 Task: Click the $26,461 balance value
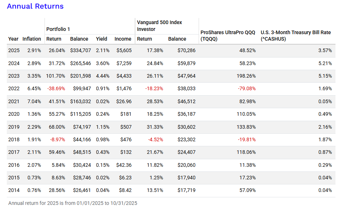point(82,190)
